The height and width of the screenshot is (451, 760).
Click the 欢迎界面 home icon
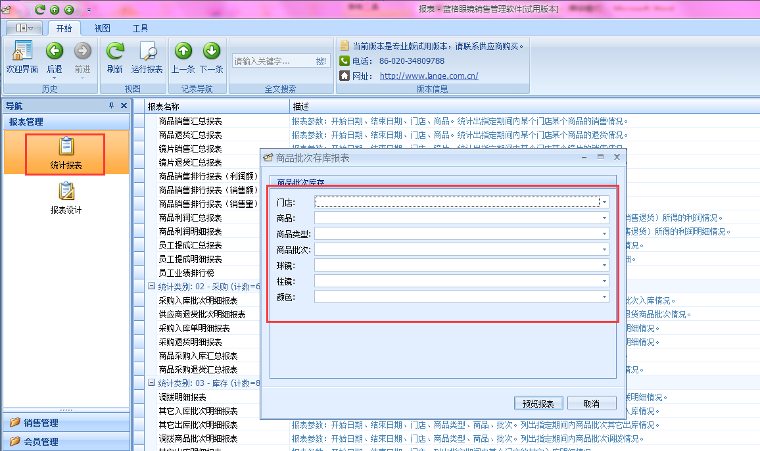22,52
